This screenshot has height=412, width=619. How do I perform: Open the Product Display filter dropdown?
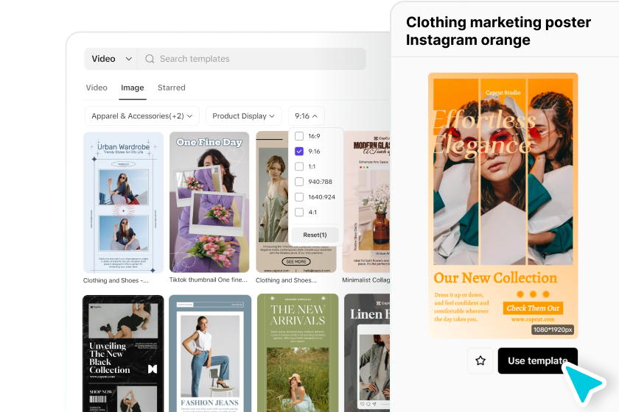(244, 116)
